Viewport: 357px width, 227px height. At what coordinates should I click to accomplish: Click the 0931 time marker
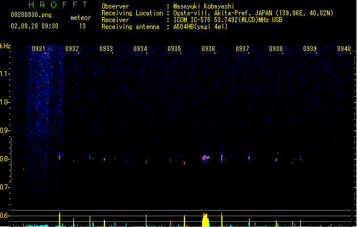38,49
